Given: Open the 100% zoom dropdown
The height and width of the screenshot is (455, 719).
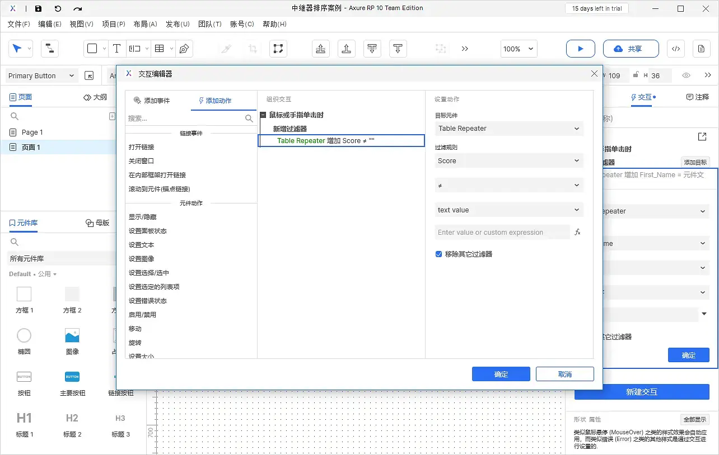Looking at the screenshot, I should point(519,49).
